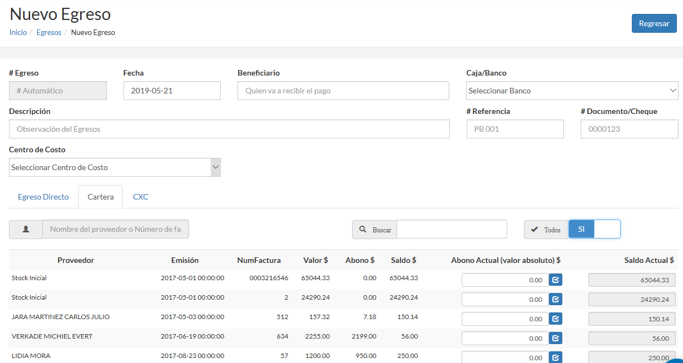Click the Valor $ column header
683x363 pixels.
tap(315, 260)
